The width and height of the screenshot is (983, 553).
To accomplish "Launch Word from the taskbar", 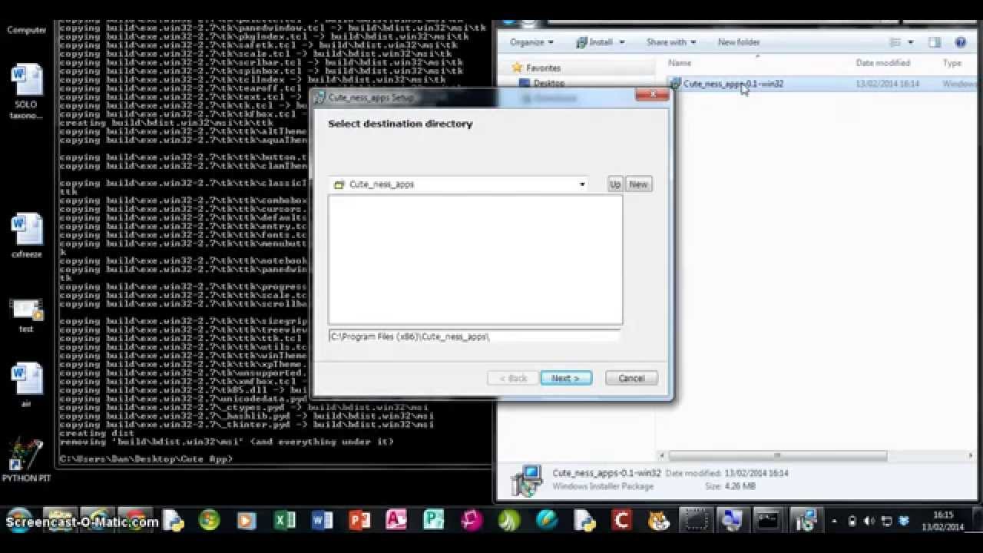I will pyautogui.click(x=322, y=521).
